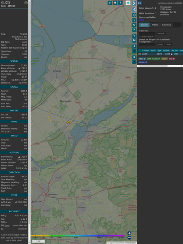
Task: Click the crosshair center-map button
Action: [134, 15]
